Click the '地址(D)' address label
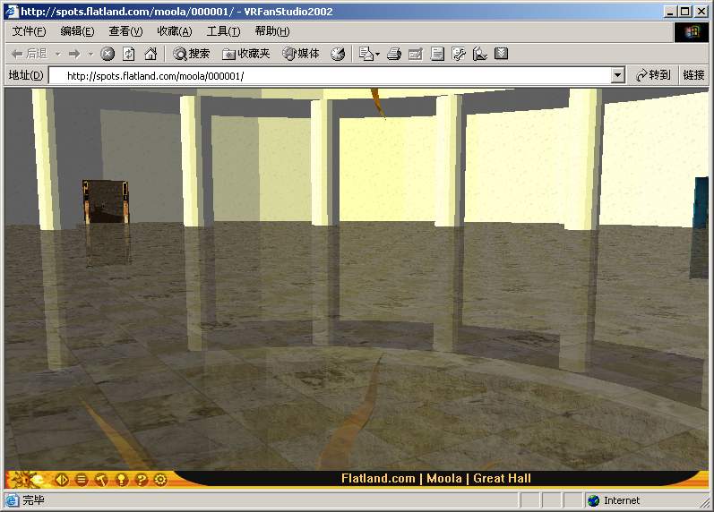The height and width of the screenshot is (512, 714). pos(26,75)
